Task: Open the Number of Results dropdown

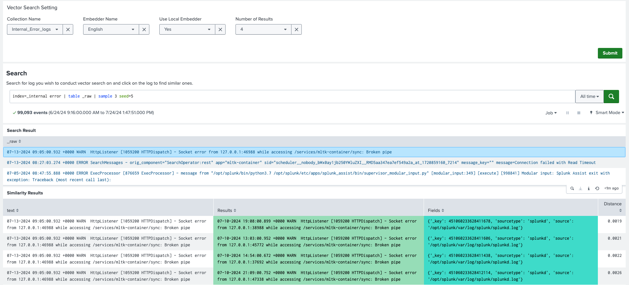Action: pos(263,29)
